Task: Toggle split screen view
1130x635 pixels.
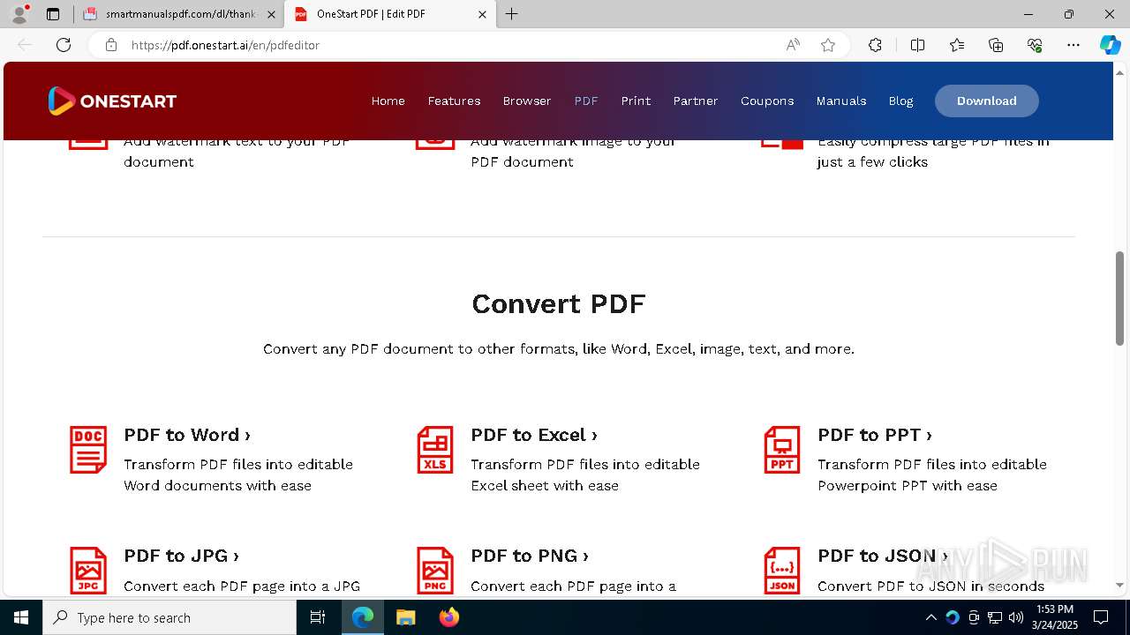Action: pyautogui.click(x=917, y=45)
